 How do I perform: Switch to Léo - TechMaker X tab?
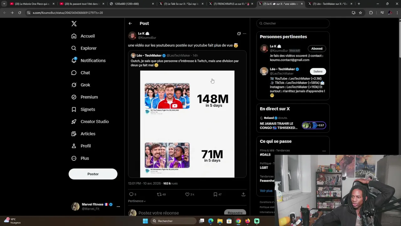(330, 4)
